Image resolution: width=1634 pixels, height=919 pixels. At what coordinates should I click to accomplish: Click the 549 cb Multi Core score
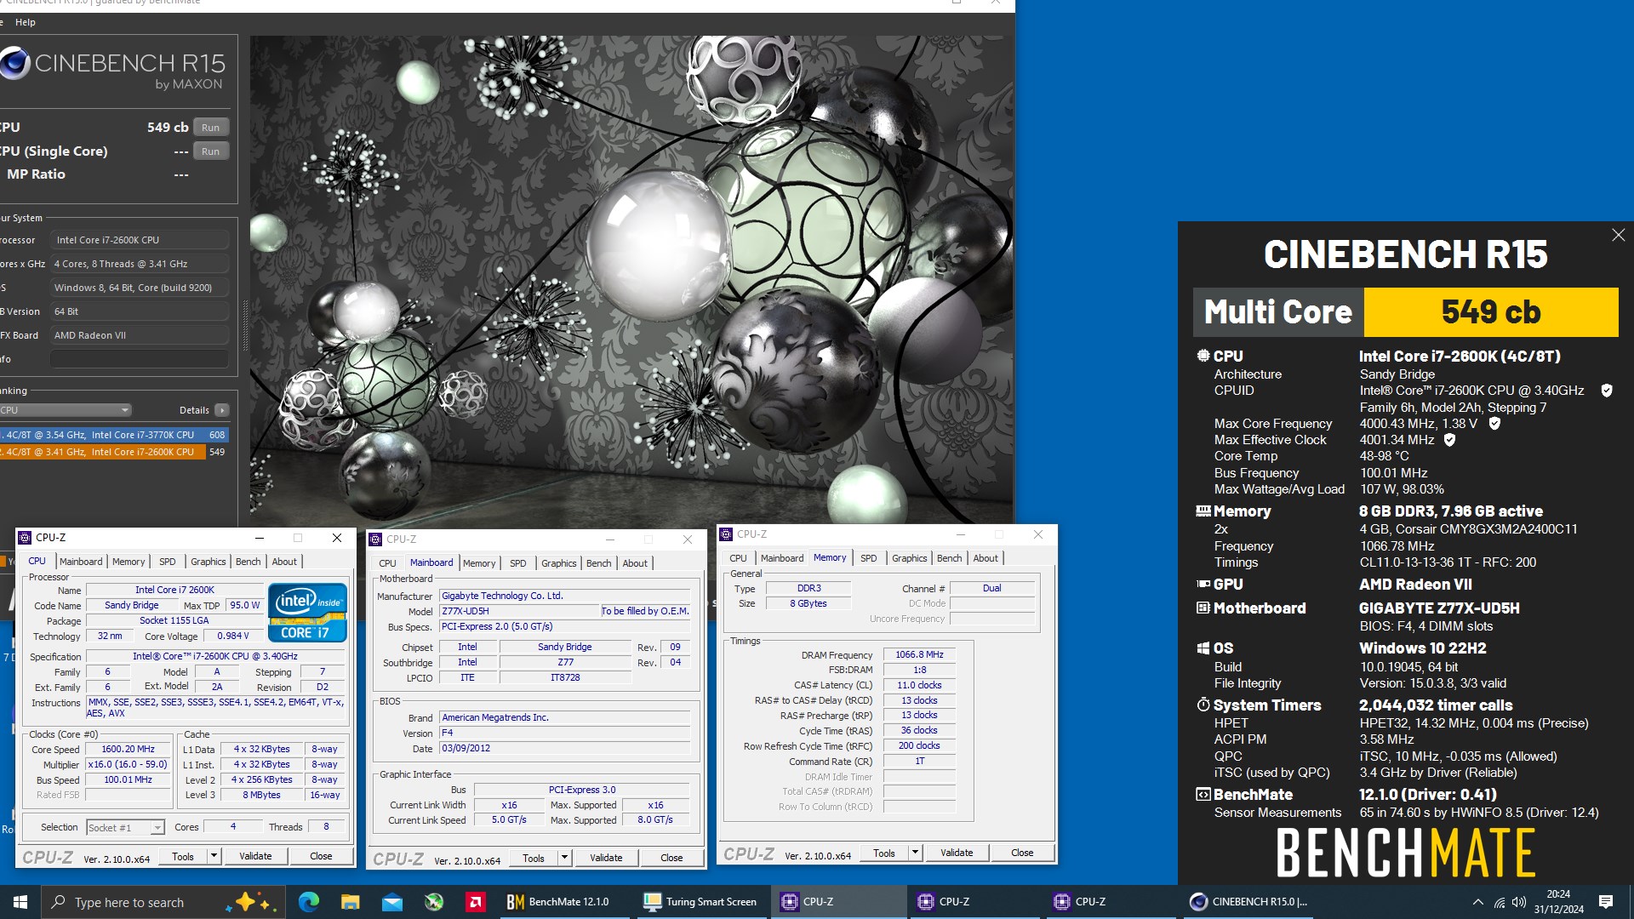[1491, 312]
